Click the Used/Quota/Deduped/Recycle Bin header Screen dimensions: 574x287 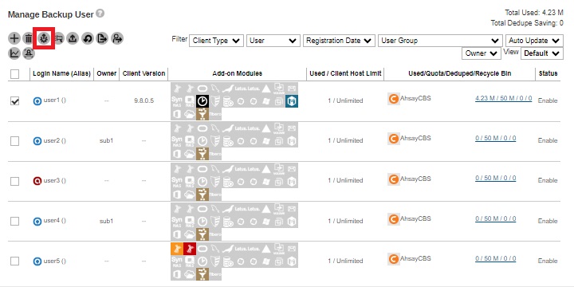(459, 73)
